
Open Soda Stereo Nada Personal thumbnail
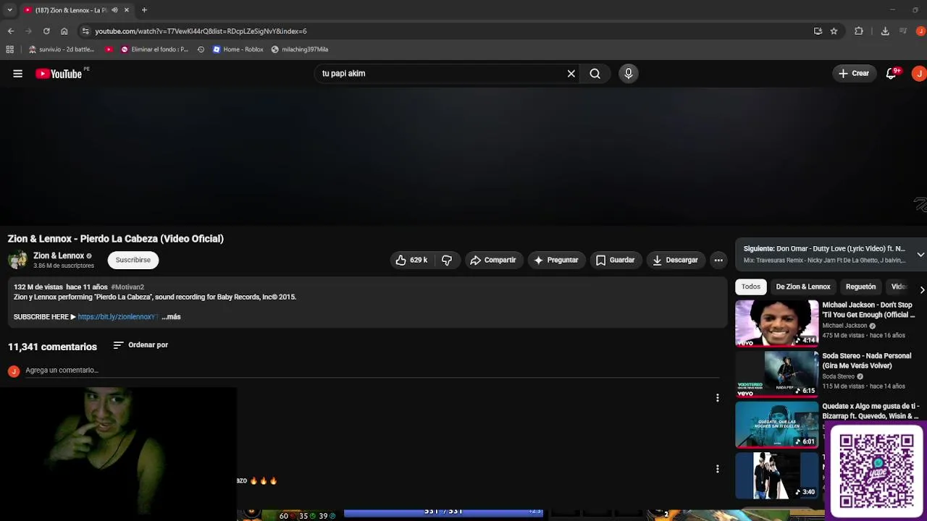(776, 374)
